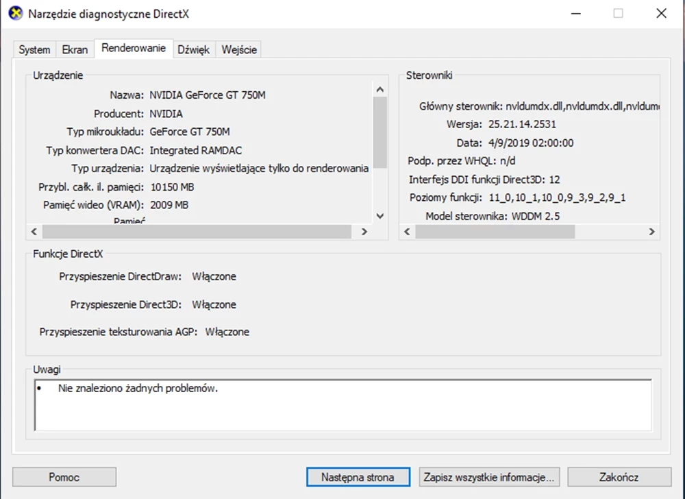This screenshot has height=499, width=685.
Task: Click the Główny sterownik value nvldumdx.dll
Action: tap(582, 106)
